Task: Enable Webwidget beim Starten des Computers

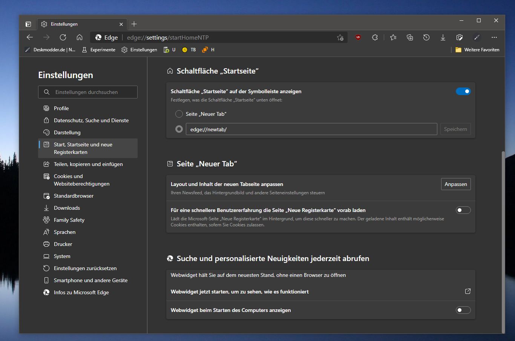Action: [463, 310]
